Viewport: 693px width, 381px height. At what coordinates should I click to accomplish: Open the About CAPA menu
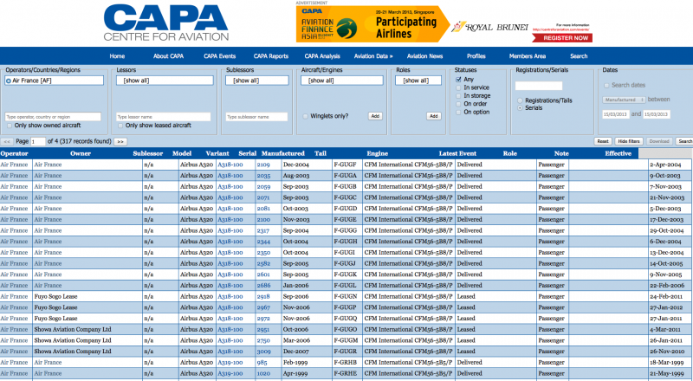(x=168, y=56)
